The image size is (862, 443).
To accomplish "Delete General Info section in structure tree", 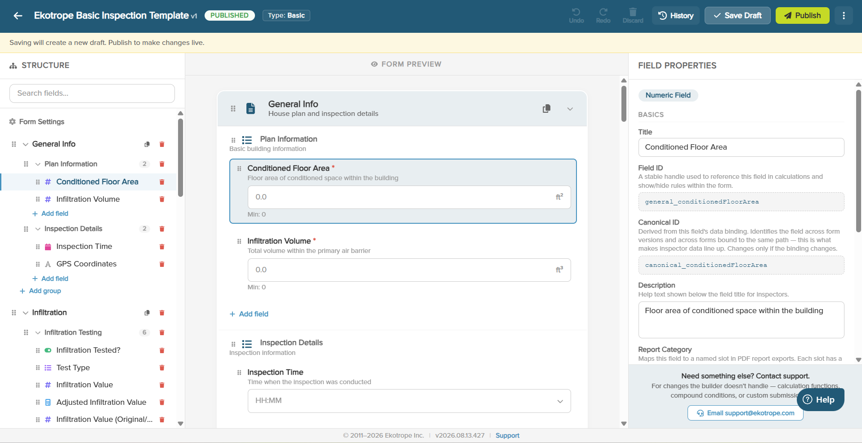I will pos(162,144).
